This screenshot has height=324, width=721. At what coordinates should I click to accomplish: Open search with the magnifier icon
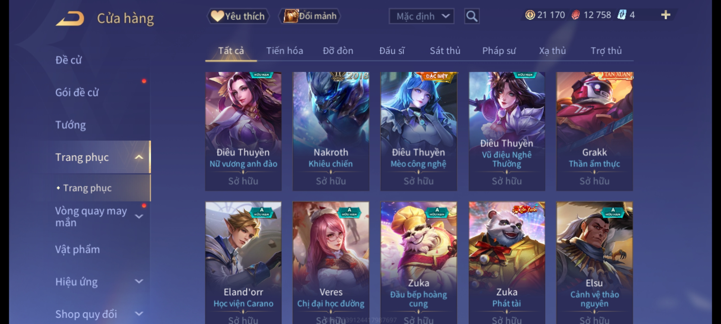coord(472,16)
